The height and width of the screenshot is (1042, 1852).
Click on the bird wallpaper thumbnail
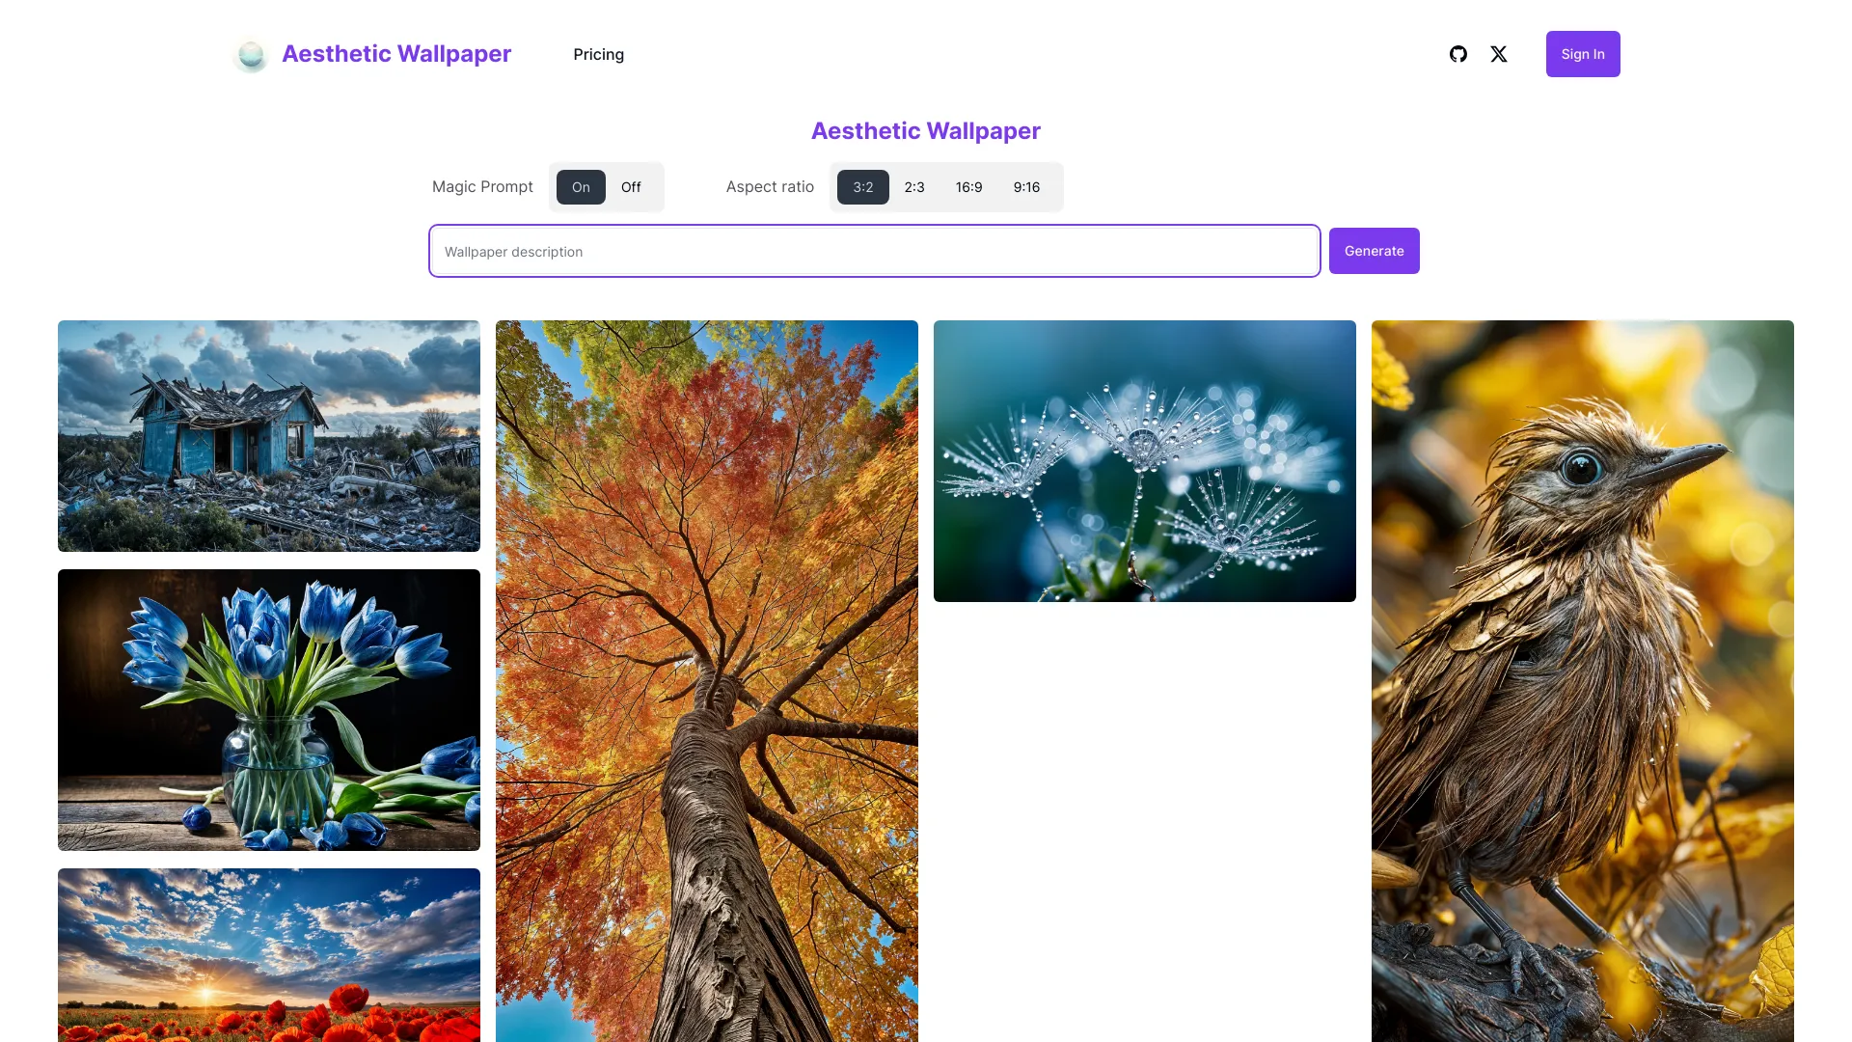point(1582,680)
